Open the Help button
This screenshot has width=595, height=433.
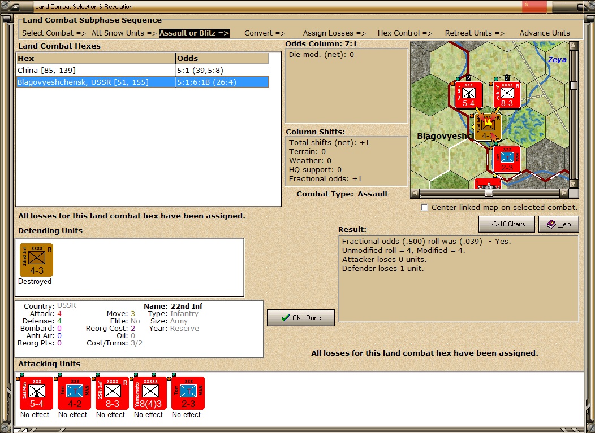[x=559, y=224]
